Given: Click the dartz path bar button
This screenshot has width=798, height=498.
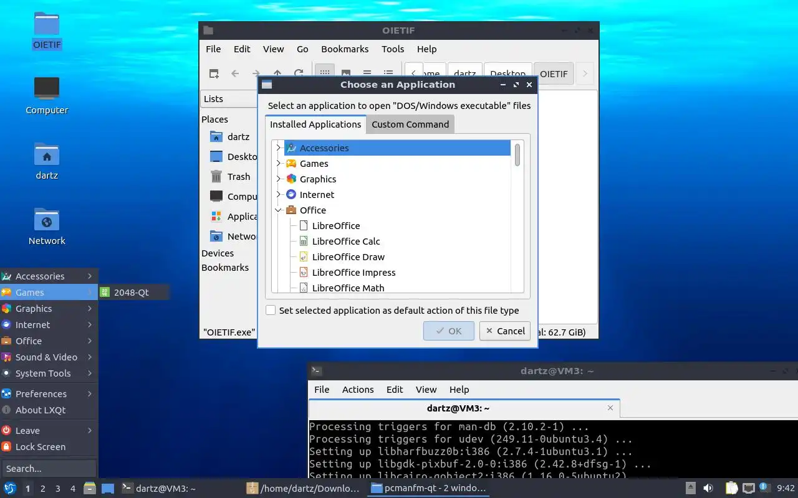Looking at the screenshot, I should click(465, 73).
